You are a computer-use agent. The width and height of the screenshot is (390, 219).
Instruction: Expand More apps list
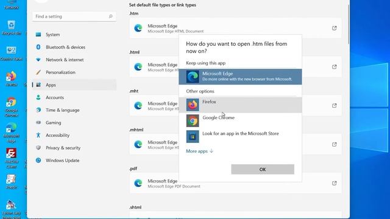[199, 151]
